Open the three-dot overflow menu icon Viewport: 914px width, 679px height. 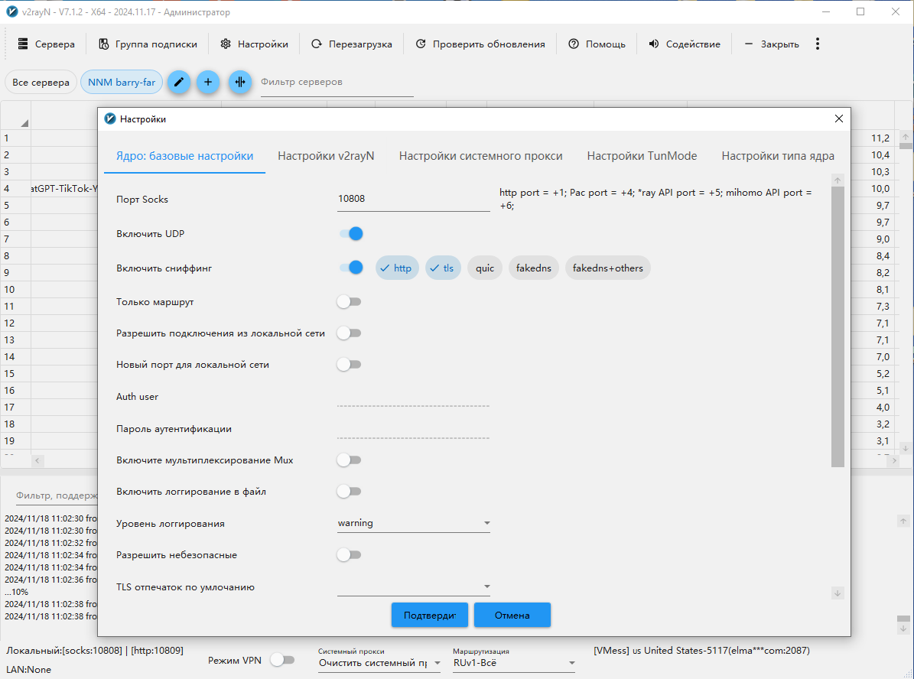tap(817, 44)
